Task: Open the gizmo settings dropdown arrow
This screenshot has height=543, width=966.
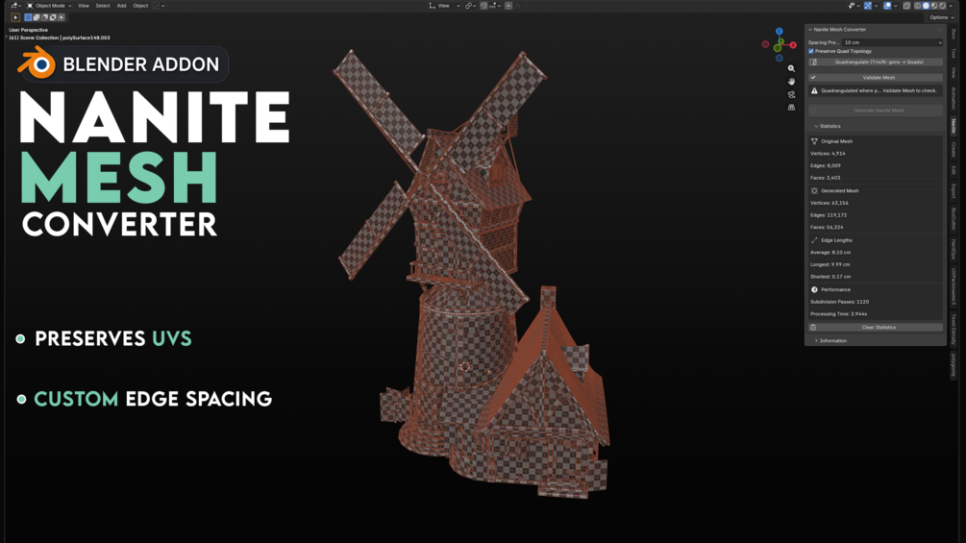Action: pyautogui.click(x=876, y=6)
